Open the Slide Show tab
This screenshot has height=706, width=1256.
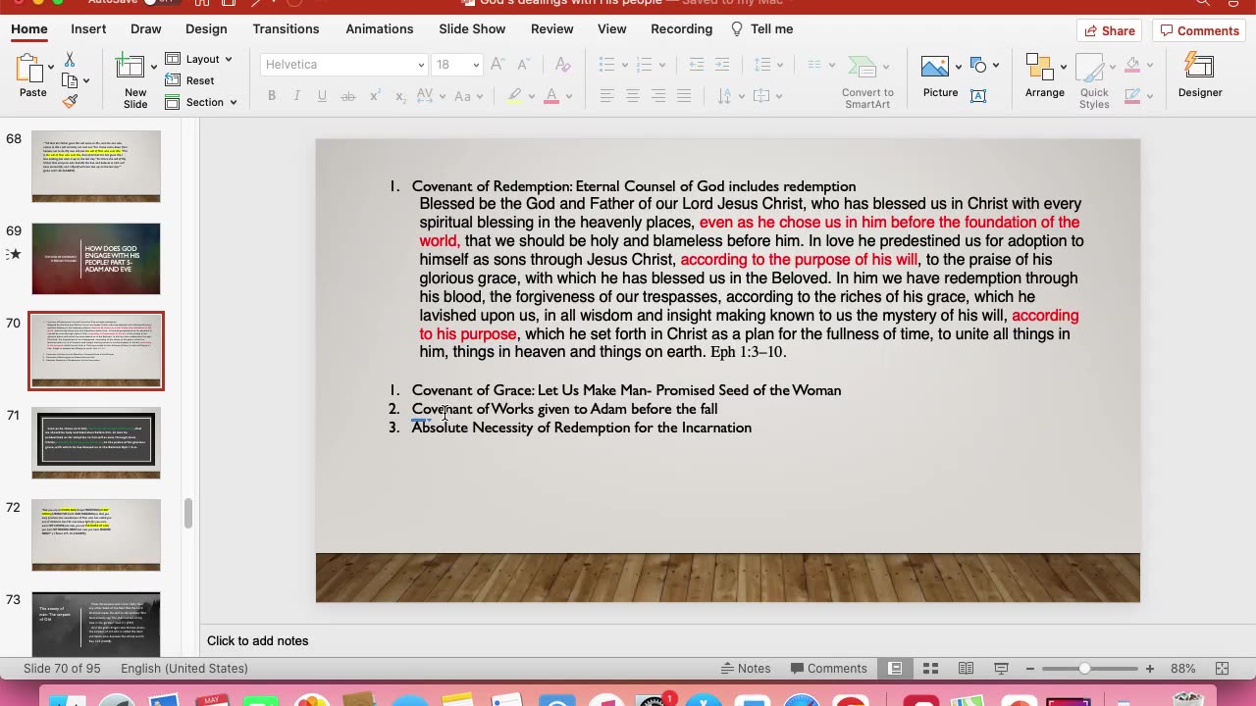[x=472, y=29]
